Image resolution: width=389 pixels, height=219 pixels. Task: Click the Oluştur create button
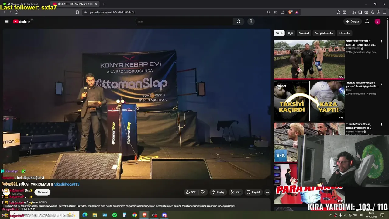pyautogui.click(x=352, y=22)
